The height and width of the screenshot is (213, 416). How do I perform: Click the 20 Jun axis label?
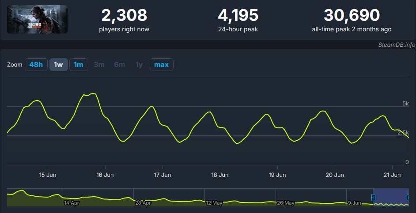[x=335, y=175]
